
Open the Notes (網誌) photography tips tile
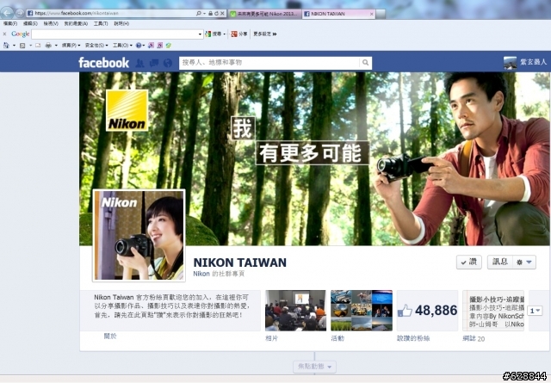click(x=493, y=310)
